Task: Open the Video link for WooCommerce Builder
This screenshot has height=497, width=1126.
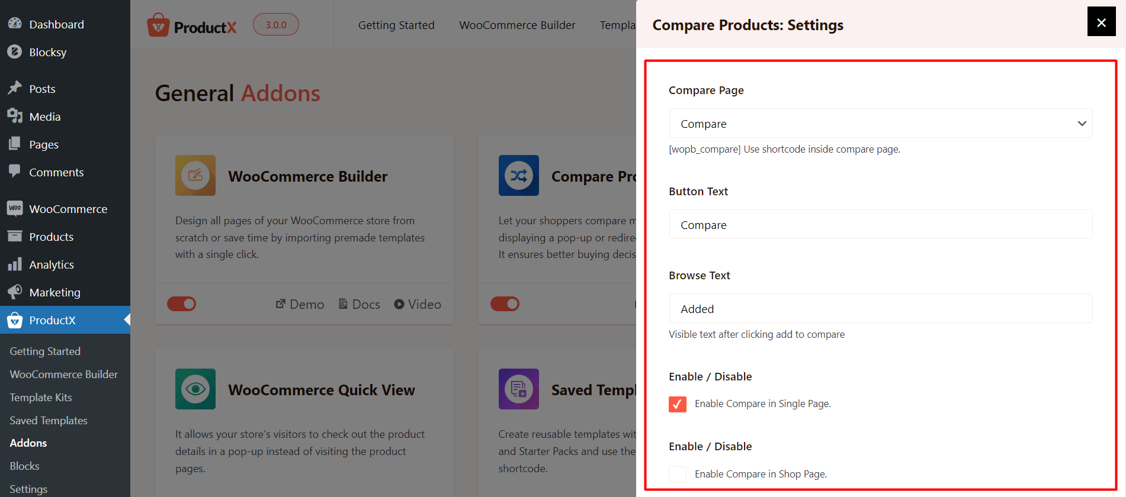Action: click(418, 304)
